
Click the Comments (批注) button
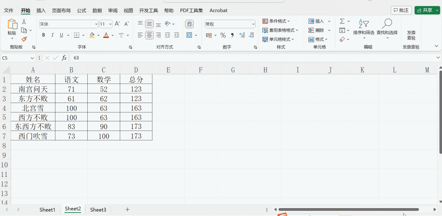click(401, 10)
